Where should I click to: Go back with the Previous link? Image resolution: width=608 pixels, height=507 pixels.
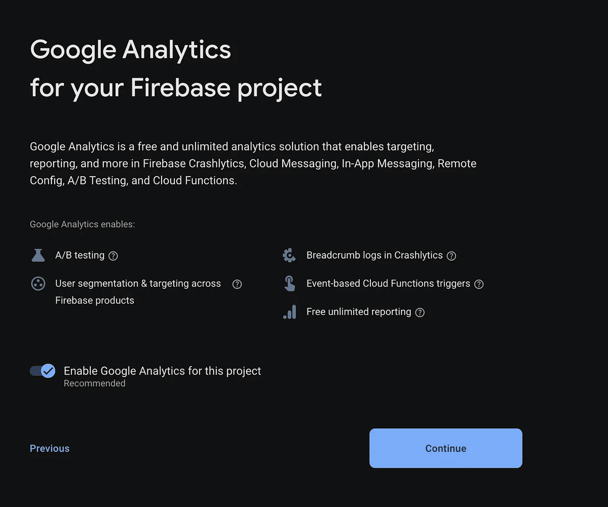tap(50, 448)
